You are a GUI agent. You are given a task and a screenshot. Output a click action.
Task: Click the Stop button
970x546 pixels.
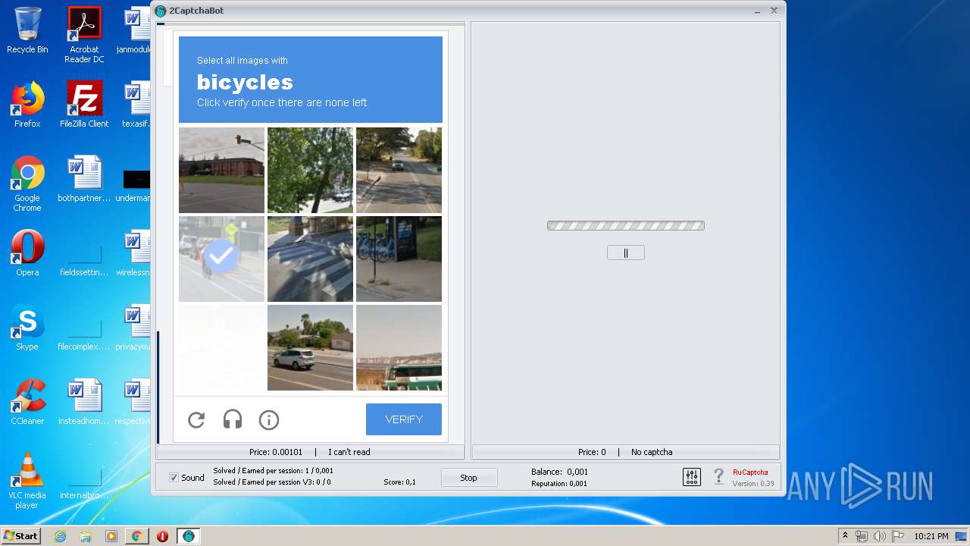(x=469, y=478)
